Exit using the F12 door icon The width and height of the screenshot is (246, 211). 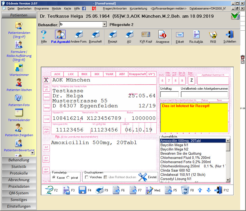tap(218, 190)
